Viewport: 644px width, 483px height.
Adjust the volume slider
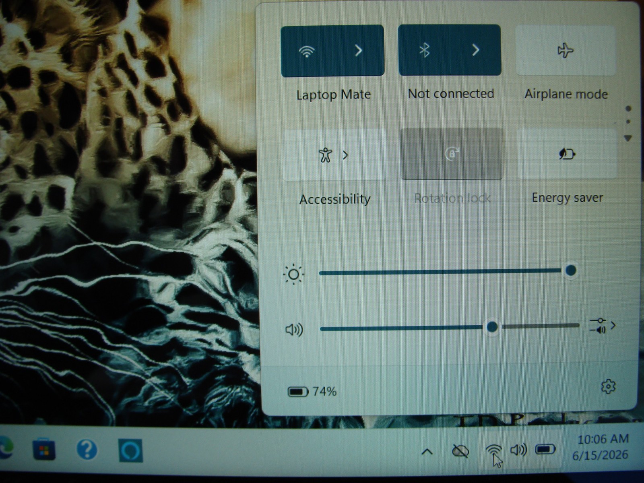click(x=449, y=327)
